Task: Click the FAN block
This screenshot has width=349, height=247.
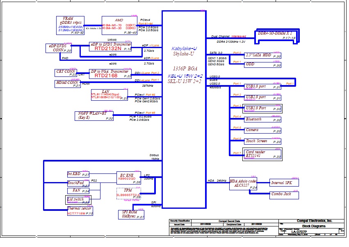Action: click(x=78, y=191)
